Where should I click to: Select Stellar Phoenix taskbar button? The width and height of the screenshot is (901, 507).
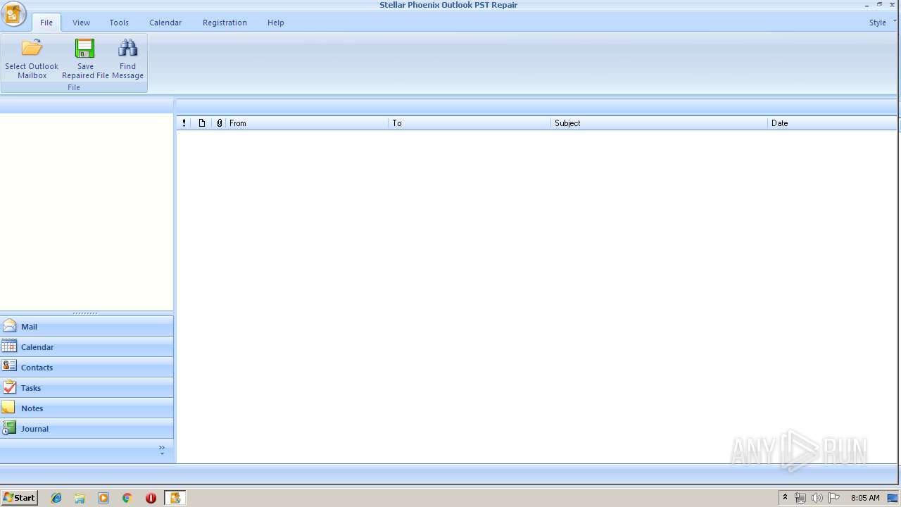pyautogui.click(x=175, y=498)
